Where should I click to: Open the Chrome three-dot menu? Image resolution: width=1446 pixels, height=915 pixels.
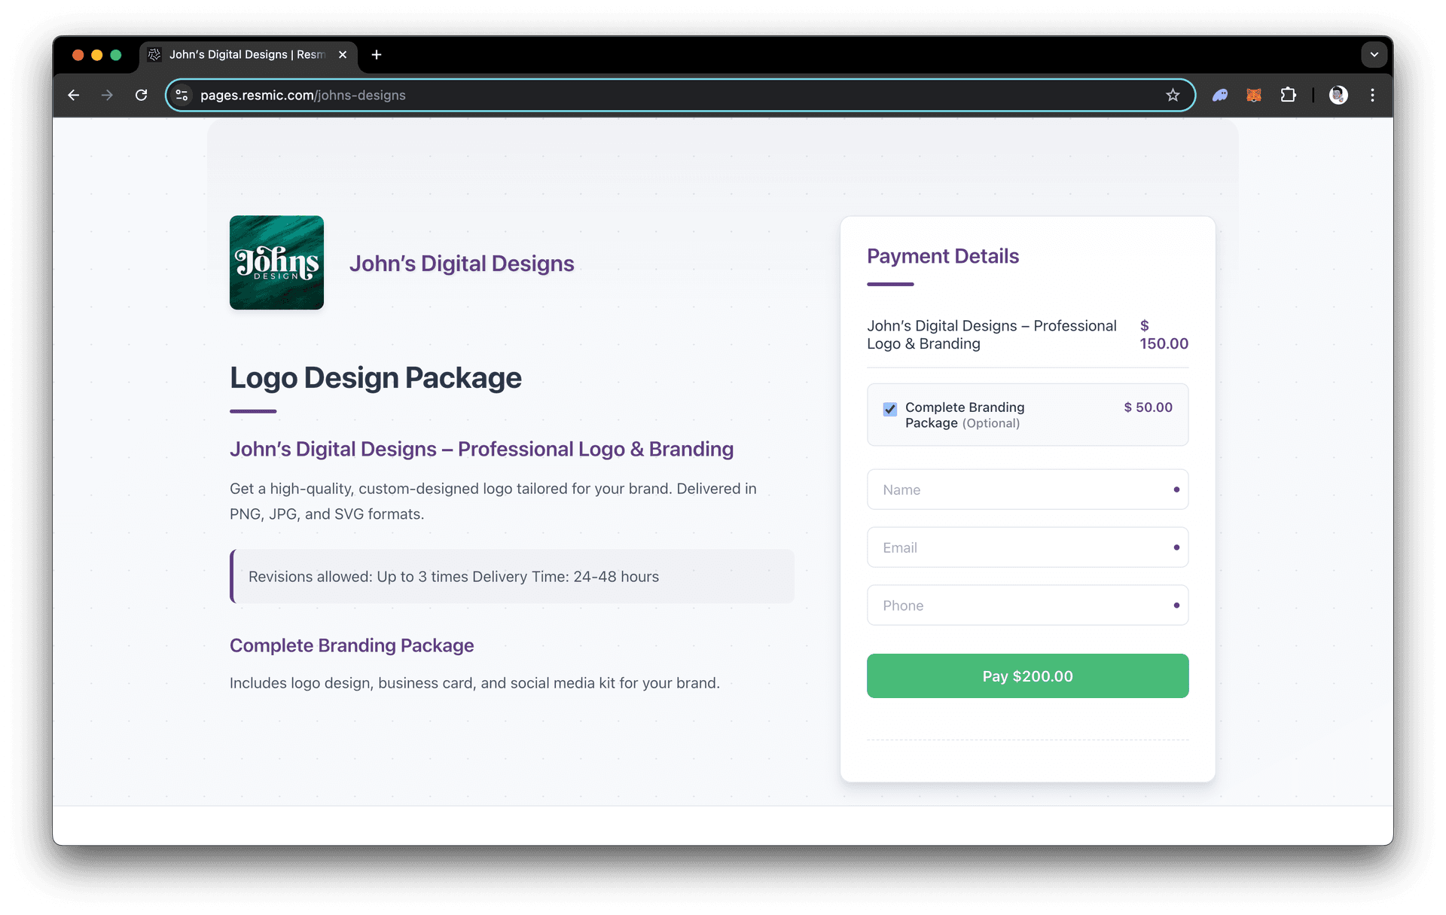(x=1372, y=95)
